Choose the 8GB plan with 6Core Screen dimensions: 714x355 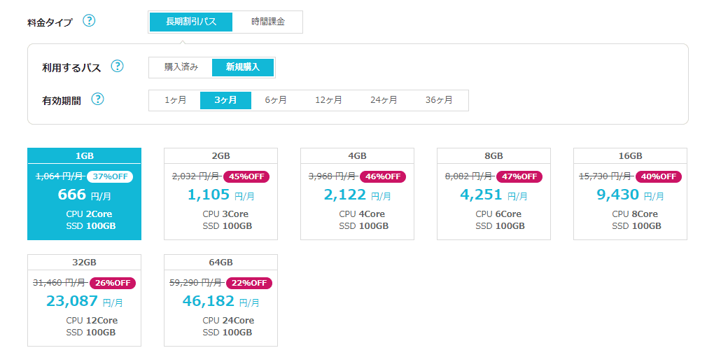point(494,194)
